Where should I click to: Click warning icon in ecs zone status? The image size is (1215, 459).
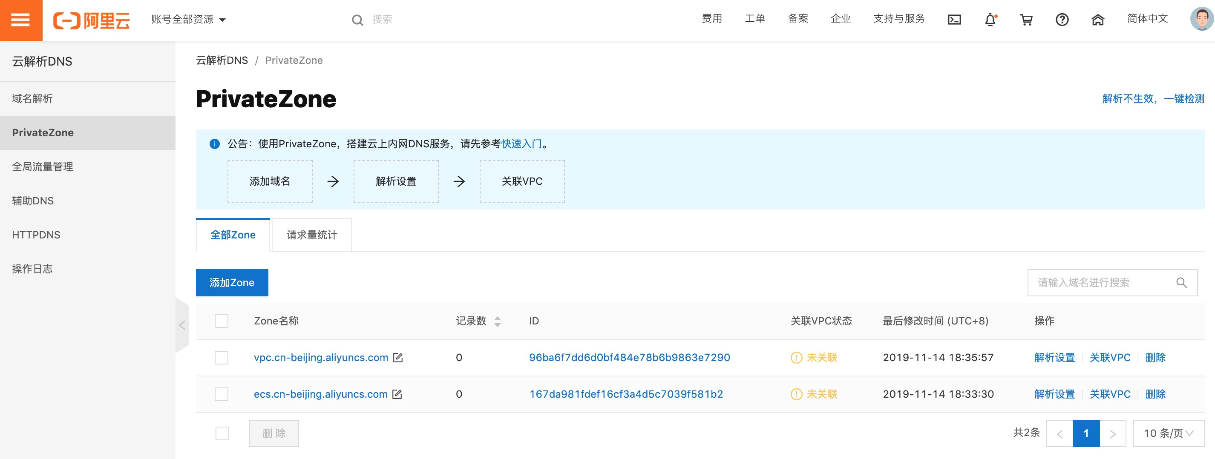pyautogui.click(x=796, y=394)
